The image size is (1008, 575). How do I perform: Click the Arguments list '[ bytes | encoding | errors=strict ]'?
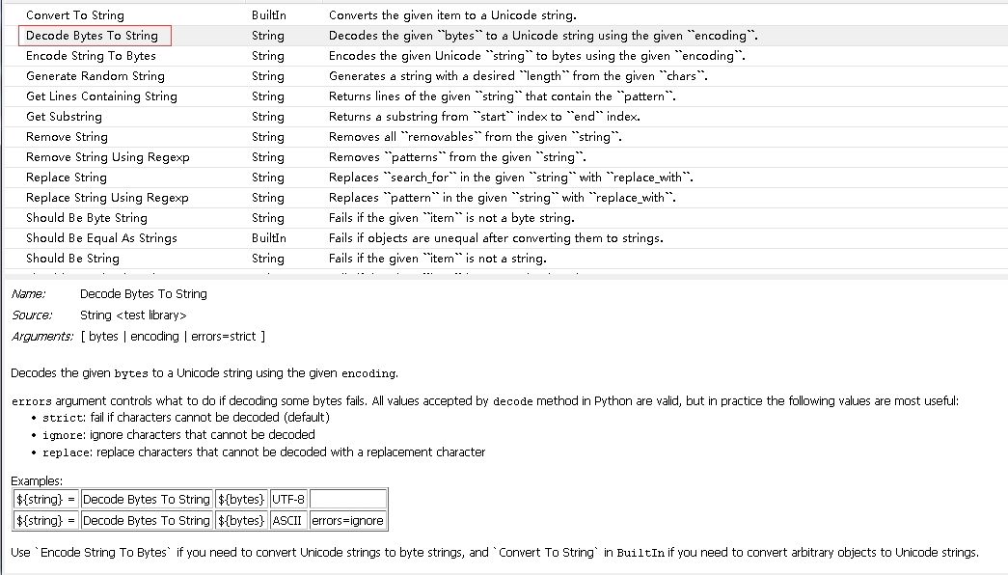coord(173,337)
